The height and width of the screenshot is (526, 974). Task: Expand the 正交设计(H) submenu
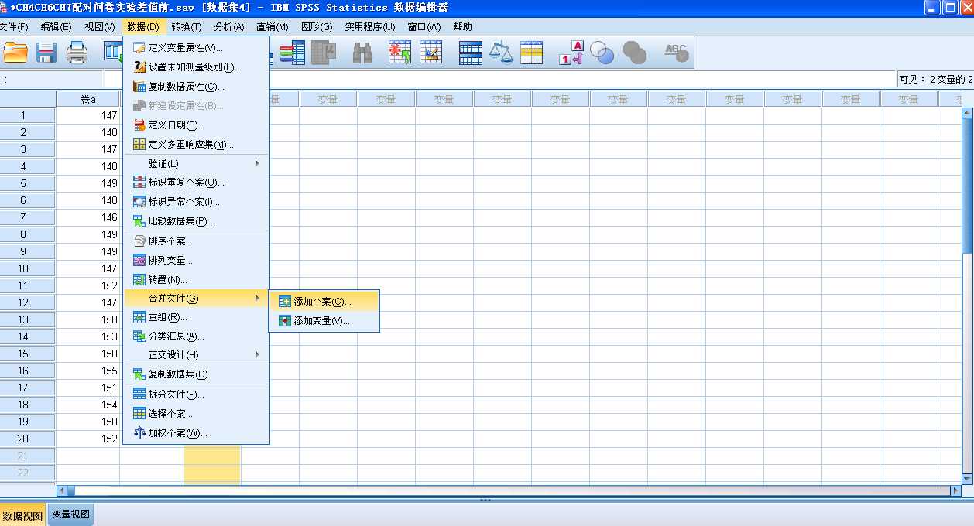click(196, 355)
